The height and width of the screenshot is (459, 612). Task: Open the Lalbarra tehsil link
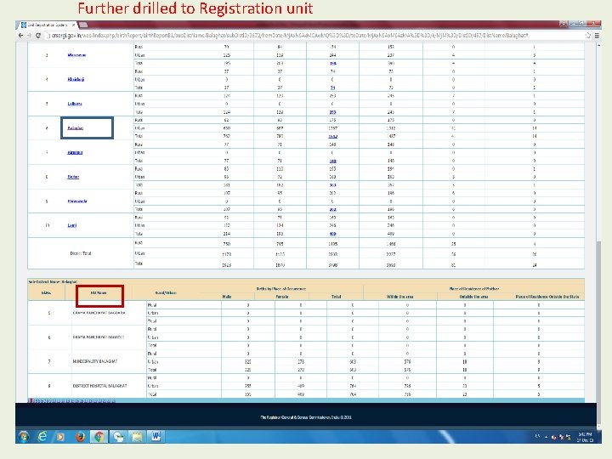[x=75, y=104]
